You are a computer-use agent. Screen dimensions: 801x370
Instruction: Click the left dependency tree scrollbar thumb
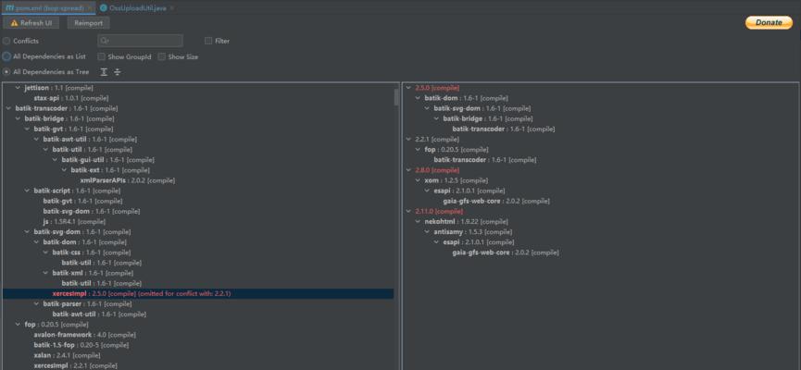tap(396, 96)
